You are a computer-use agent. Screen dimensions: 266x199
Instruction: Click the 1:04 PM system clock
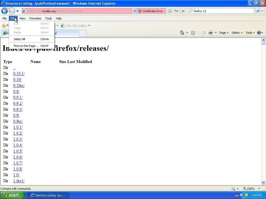[256, 195]
